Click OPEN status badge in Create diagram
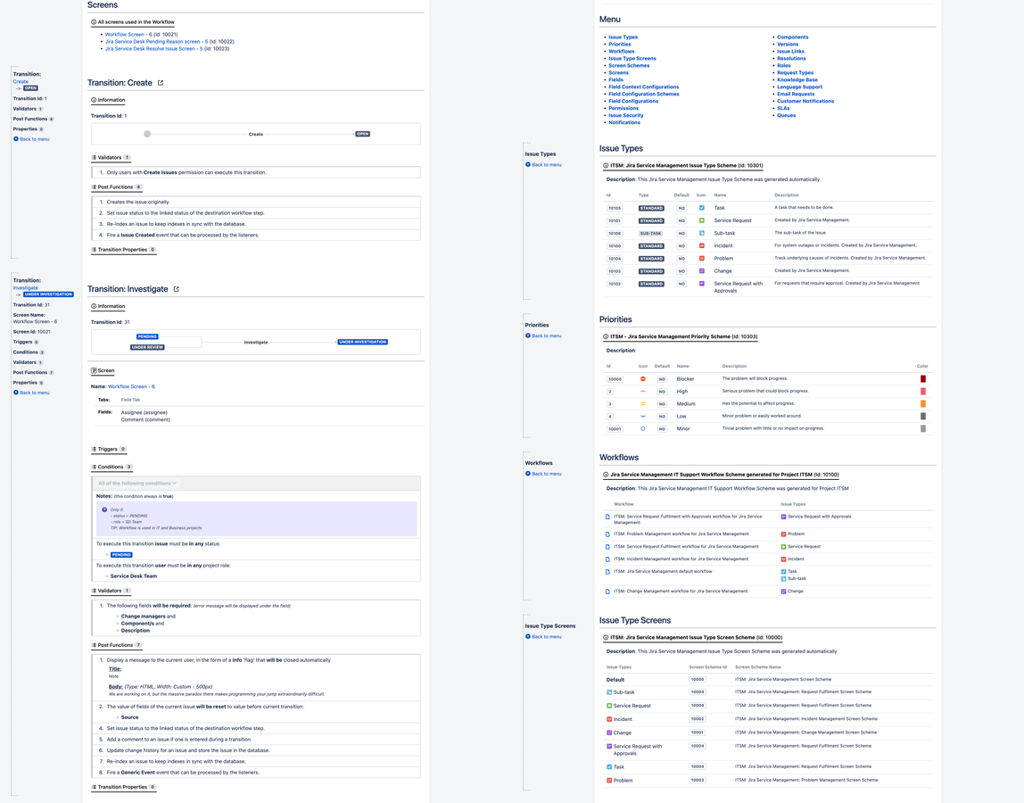1024x803 pixels. click(x=362, y=134)
